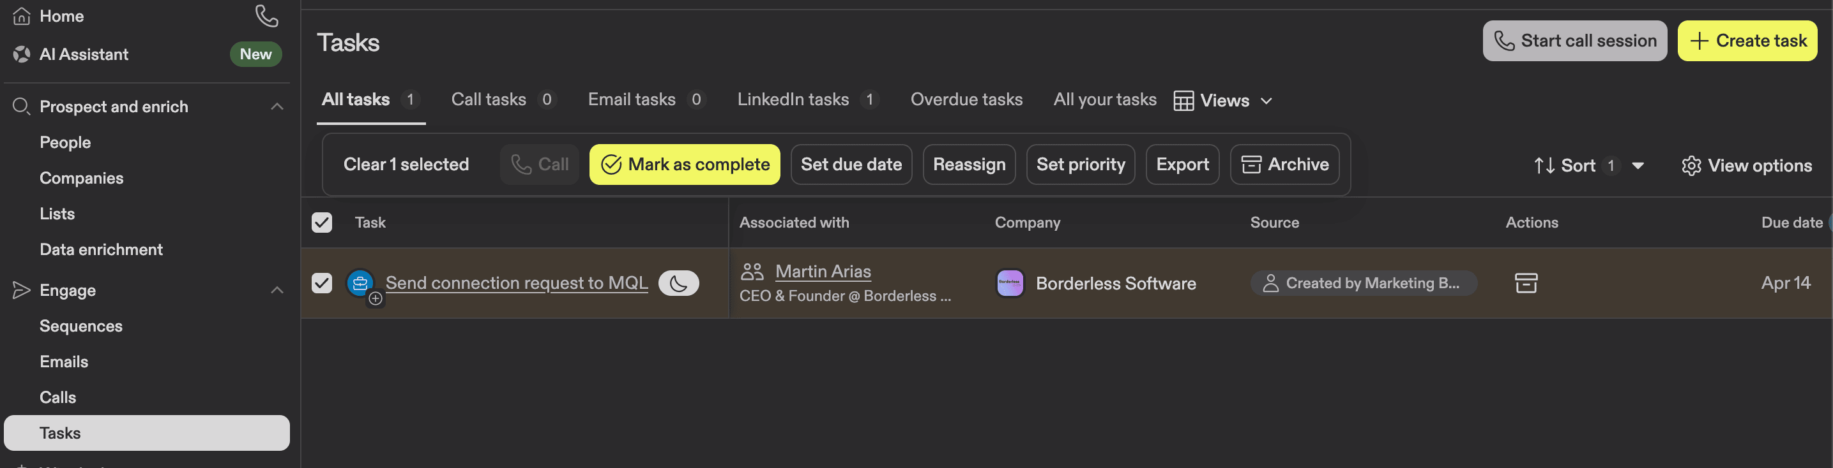The width and height of the screenshot is (1833, 468).
Task: Click the Task column header
Action: [370, 223]
